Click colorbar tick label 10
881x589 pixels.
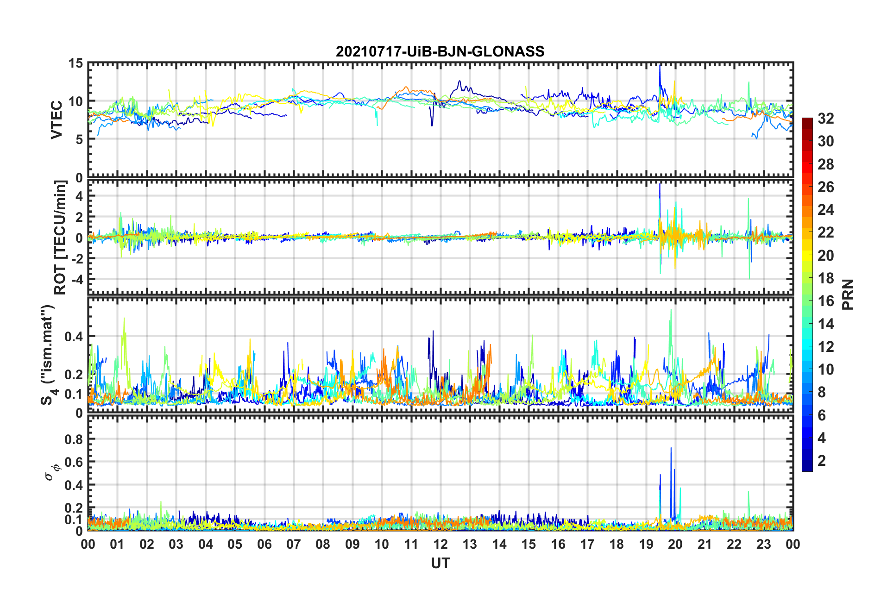pos(826,370)
